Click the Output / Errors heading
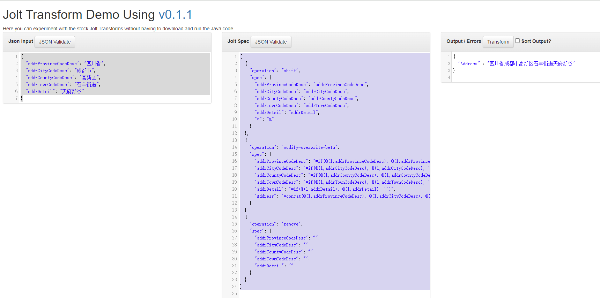Screen dimensions: 600x298 pyautogui.click(x=464, y=41)
